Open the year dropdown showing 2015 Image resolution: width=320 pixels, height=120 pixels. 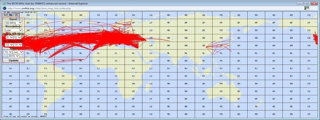[x=14, y=56]
